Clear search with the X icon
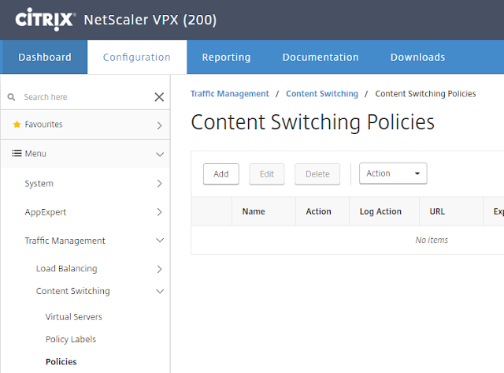 pos(159,97)
